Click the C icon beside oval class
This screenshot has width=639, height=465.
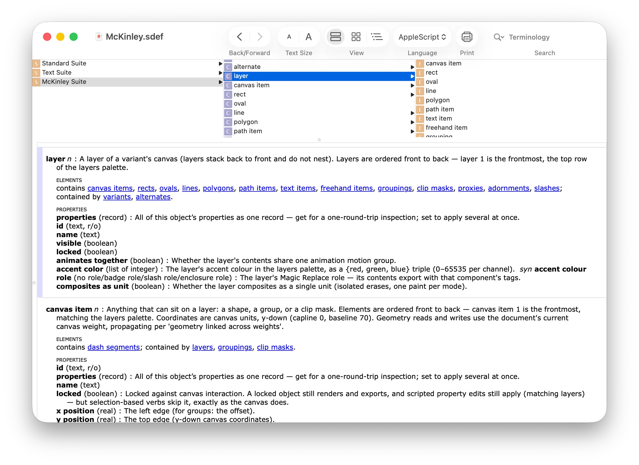click(x=228, y=104)
